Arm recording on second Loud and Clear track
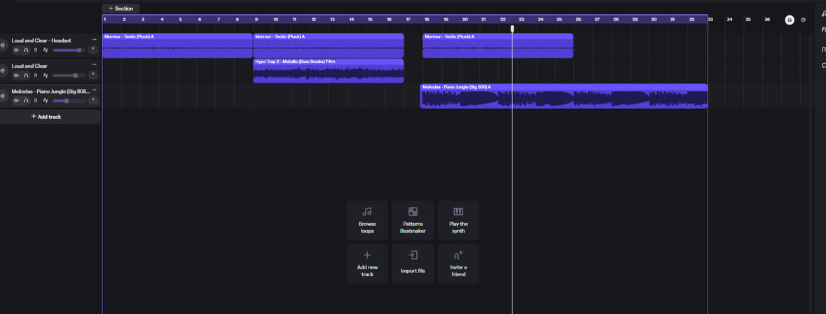 36,76
